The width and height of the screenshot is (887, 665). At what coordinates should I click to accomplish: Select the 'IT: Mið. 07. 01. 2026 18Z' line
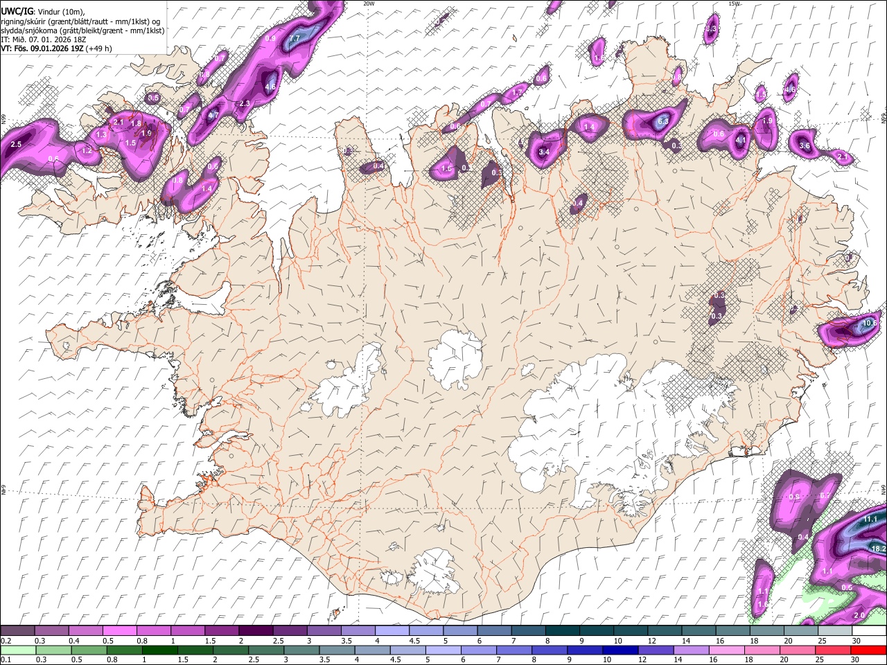[44, 39]
